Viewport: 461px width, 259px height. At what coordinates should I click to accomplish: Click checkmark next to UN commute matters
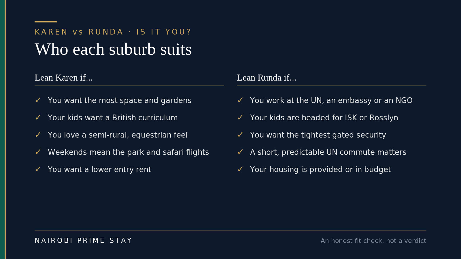click(x=240, y=152)
